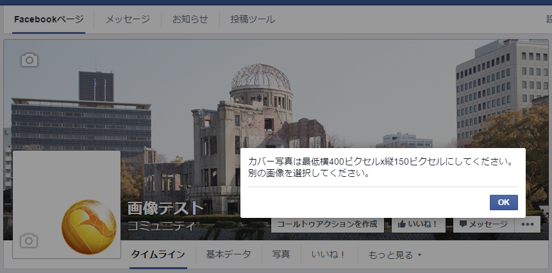This screenshot has height=273, width=552.
Task: Switch to the 写真 tab
Action: coord(281,254)
